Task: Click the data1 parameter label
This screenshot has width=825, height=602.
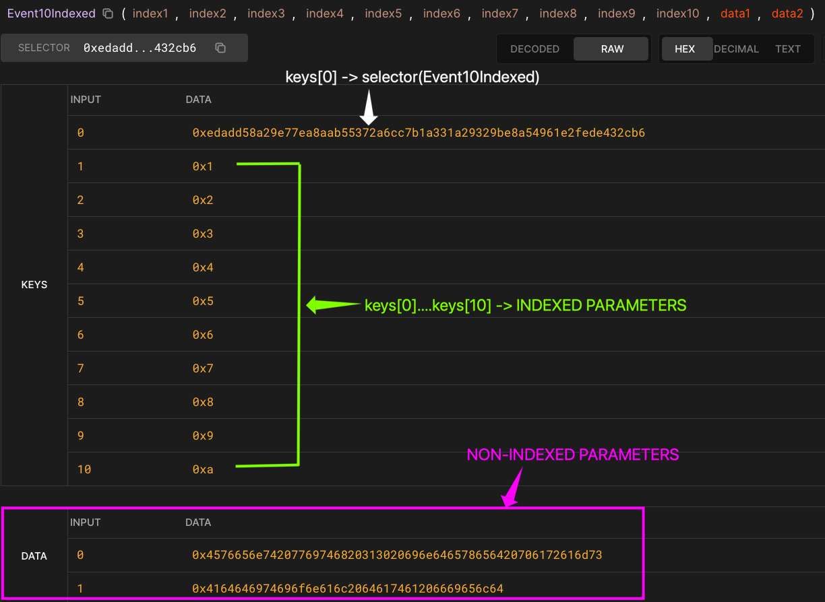Action: [x=735, y=13]
